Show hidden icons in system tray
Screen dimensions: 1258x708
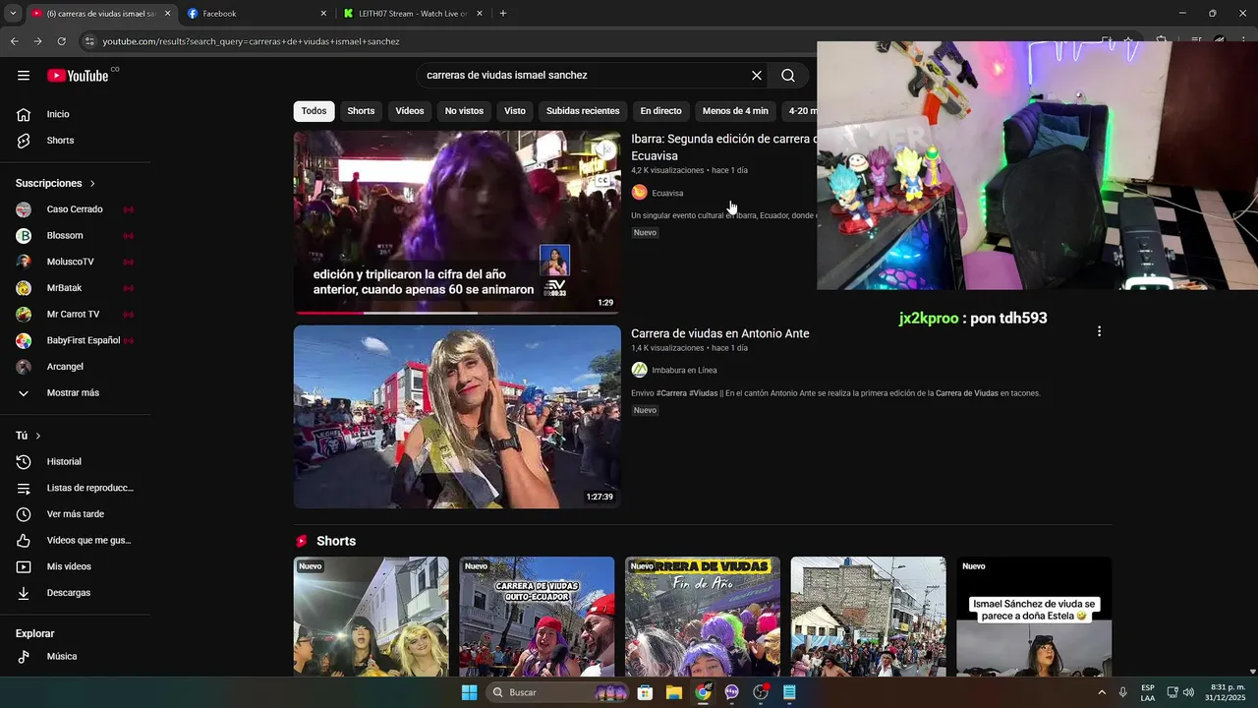pos(1101,692)
